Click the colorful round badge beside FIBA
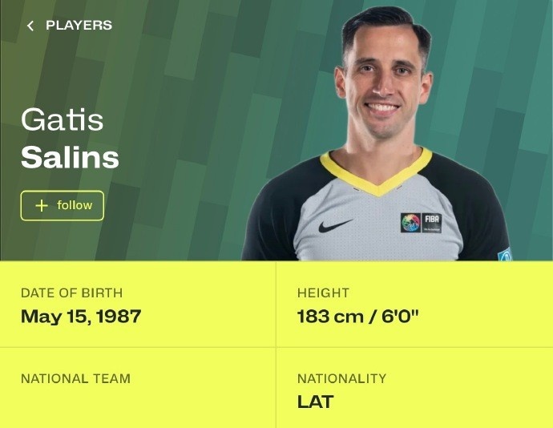 411,223
